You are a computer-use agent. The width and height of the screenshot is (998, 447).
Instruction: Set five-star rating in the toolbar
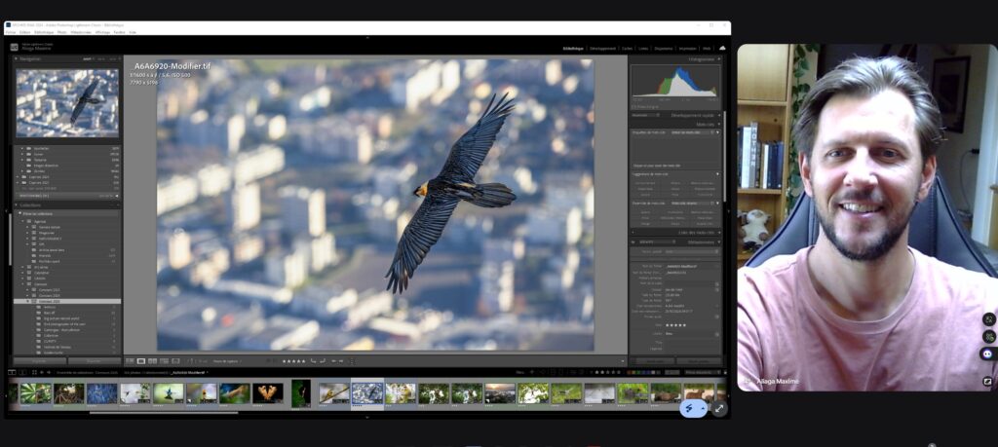pos(293,360)
